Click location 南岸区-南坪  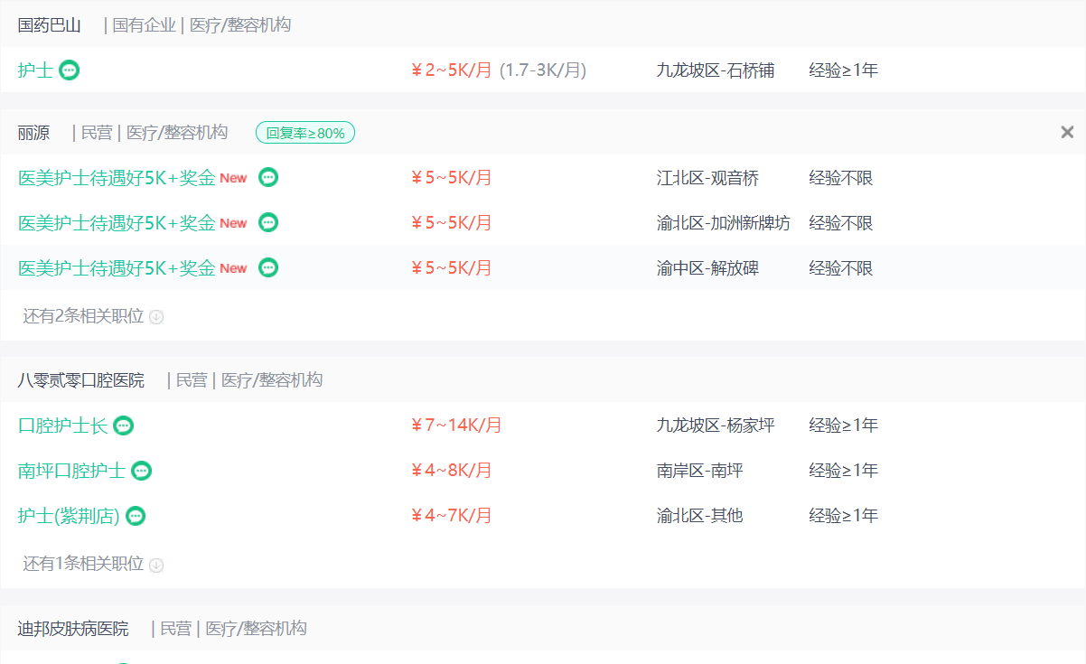point(700,471)
